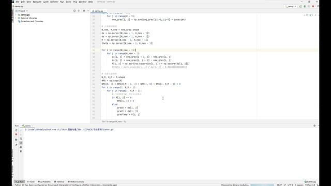Open the VCS menu
331x186 pixels.
pyautogui.click(x=75, y=2)
